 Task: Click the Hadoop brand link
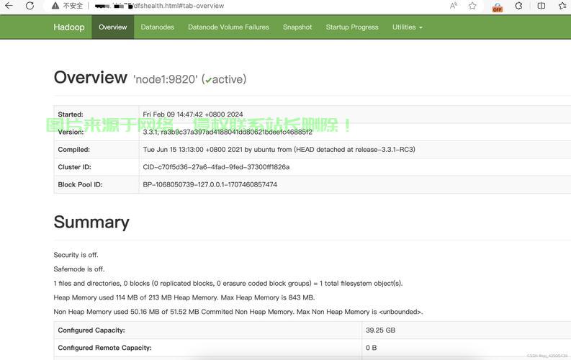click(x=69, y=27)
